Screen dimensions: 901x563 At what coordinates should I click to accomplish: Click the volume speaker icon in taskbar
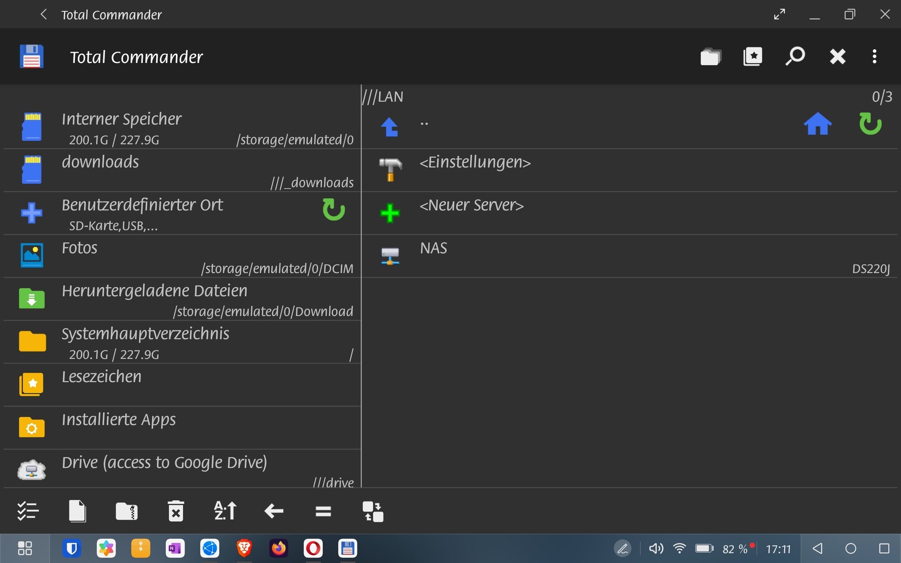point(656,548)
